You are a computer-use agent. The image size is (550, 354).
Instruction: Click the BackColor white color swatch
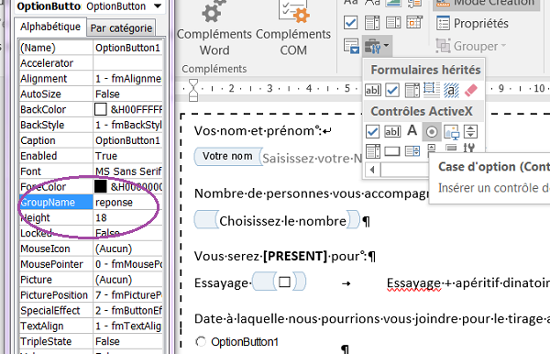coord(100,109)
